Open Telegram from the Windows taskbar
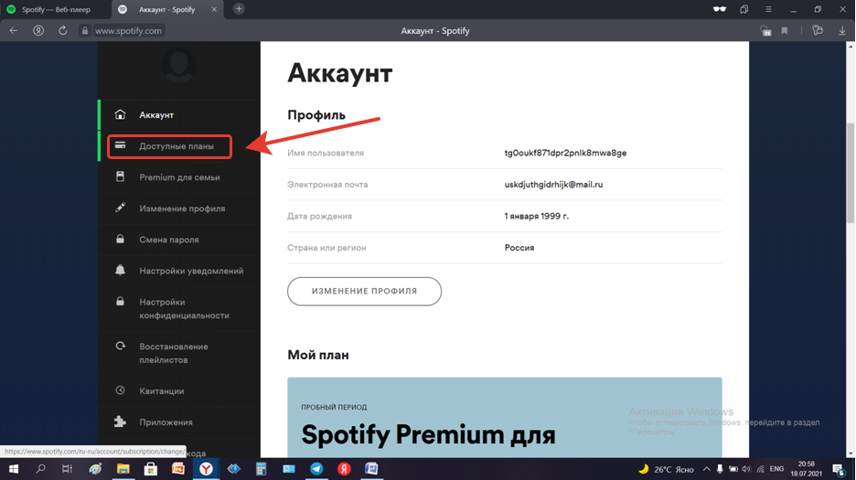The width and height of the screenshot is (856, 480). tap(316, 469)
